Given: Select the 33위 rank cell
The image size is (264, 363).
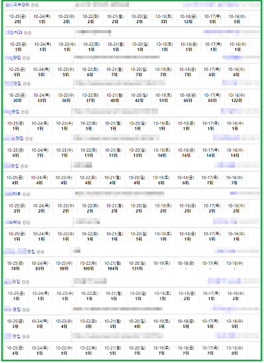Looking at the screenshot, I should click(42, 101).
